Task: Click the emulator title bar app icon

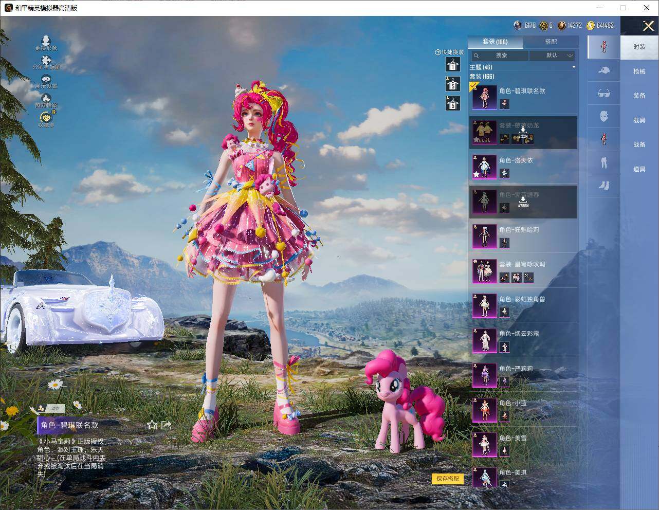Action: point(8,8)
